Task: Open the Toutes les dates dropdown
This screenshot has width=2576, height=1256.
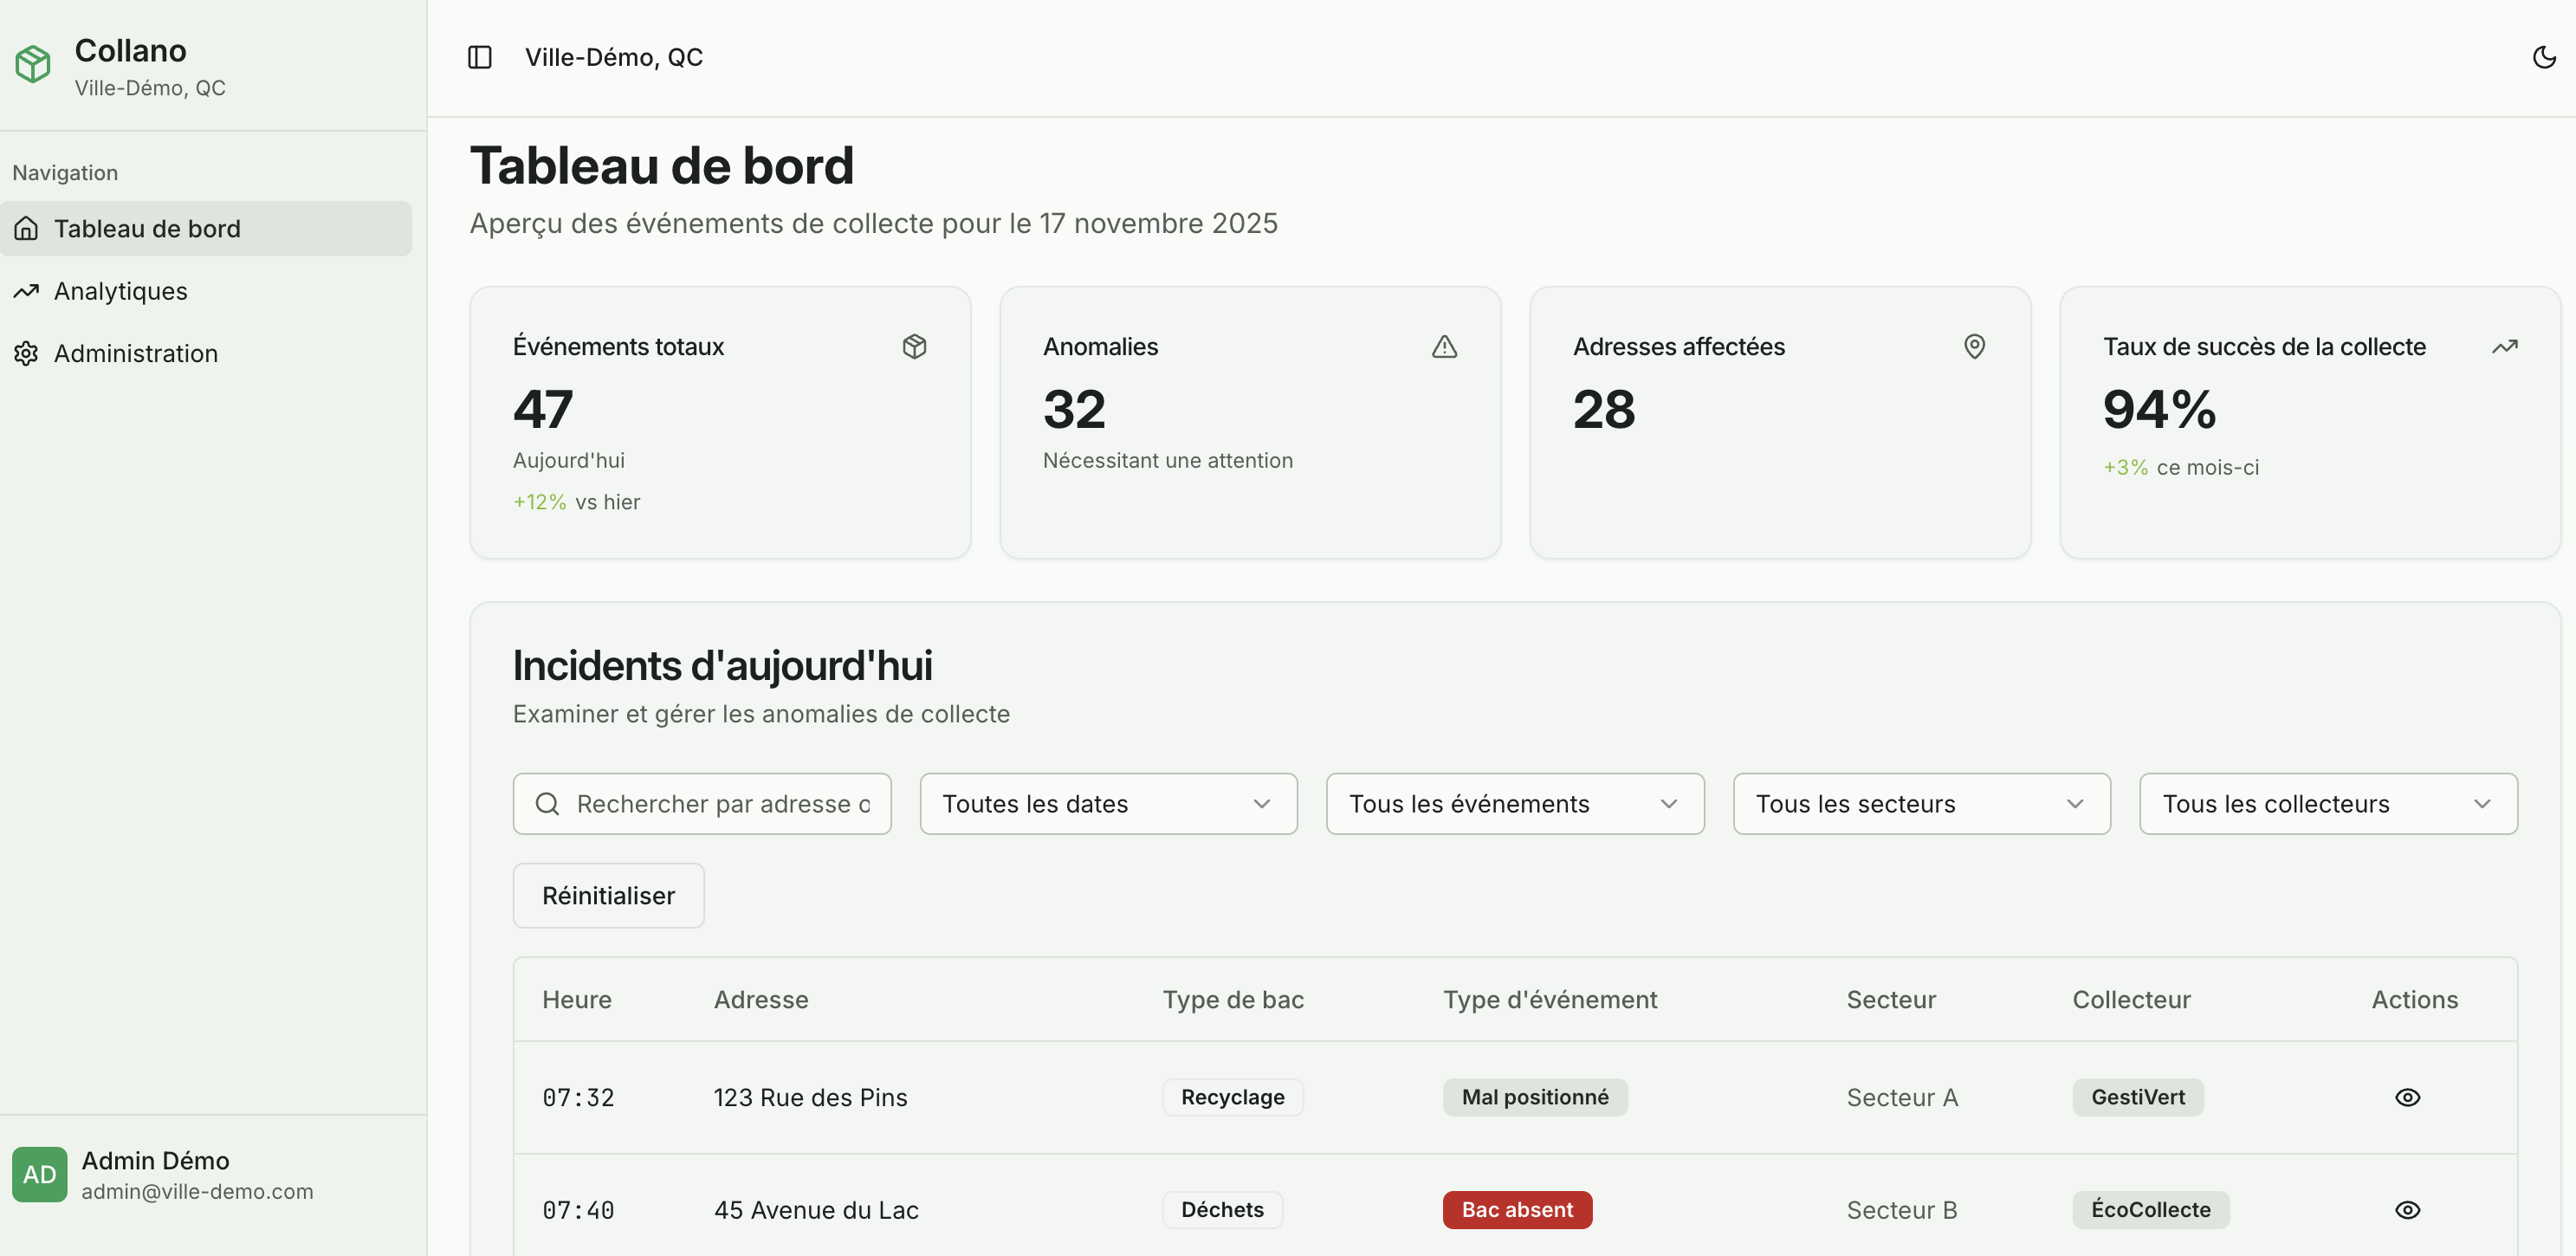Action: (x=1107, y=803)
